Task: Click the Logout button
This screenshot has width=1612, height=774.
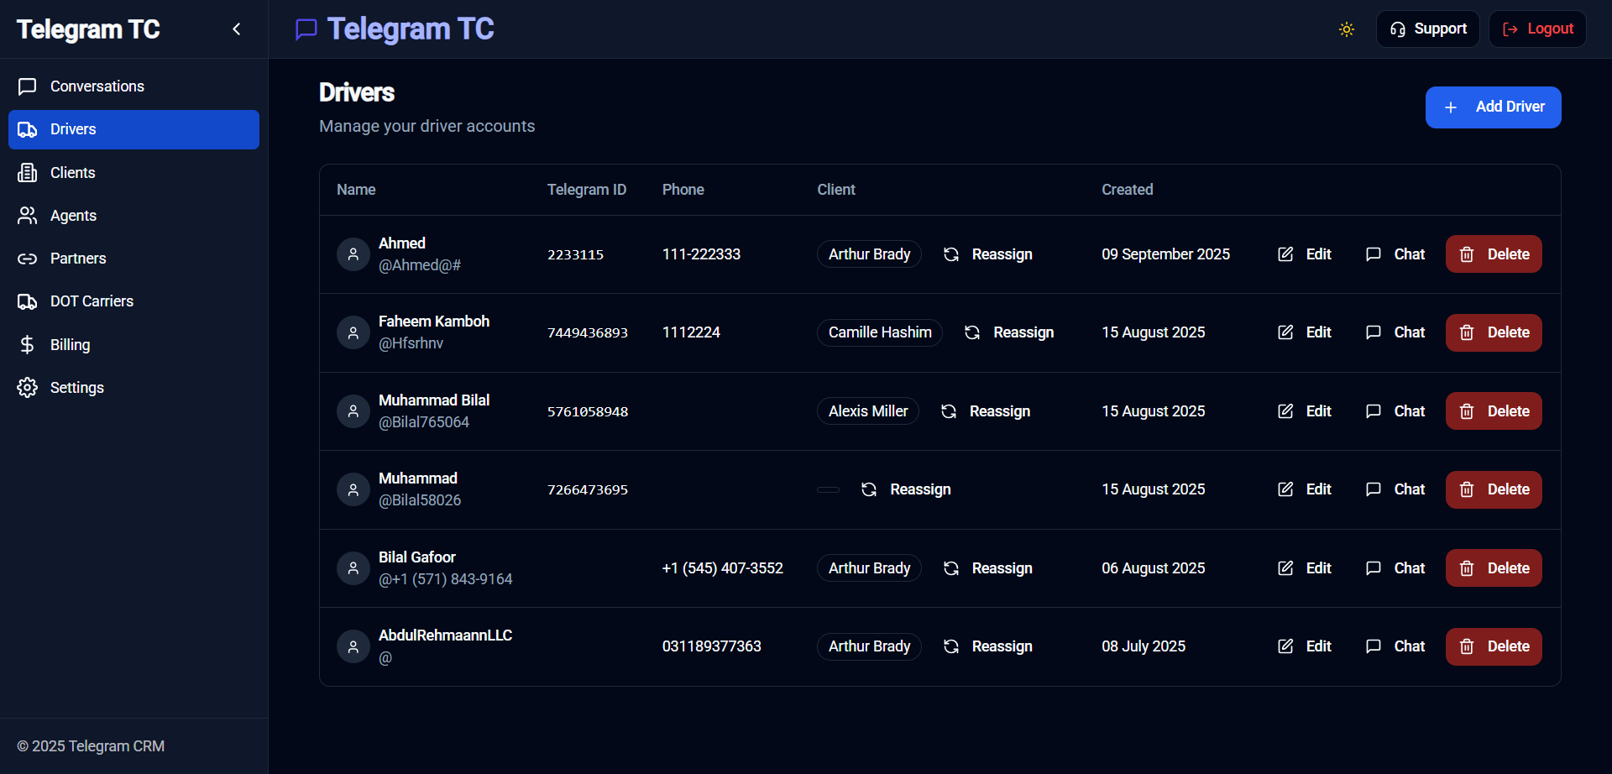Action: coord(1536,28)
